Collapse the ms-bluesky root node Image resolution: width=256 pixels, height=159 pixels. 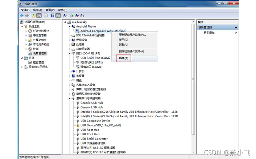coord(65,22)
